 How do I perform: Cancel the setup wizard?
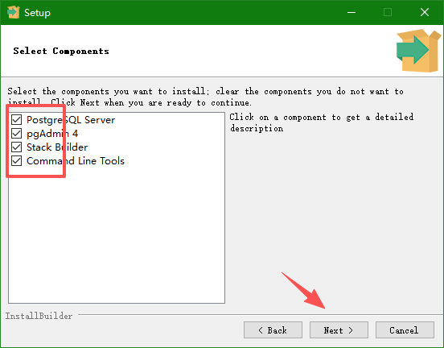coord(405,329)
